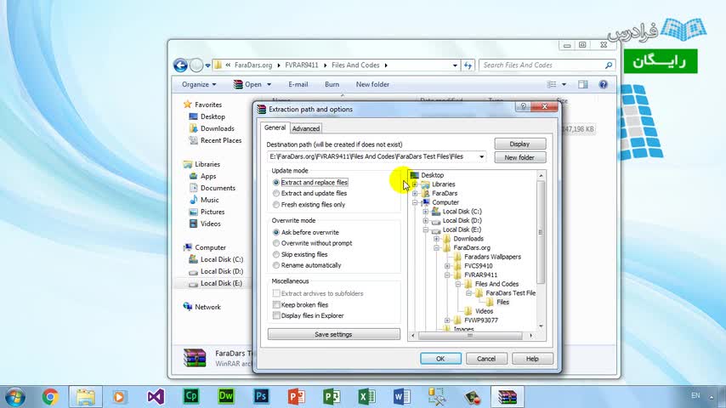Open WinRAR dialog context help button
726x408 pixels.
[523, 106]
